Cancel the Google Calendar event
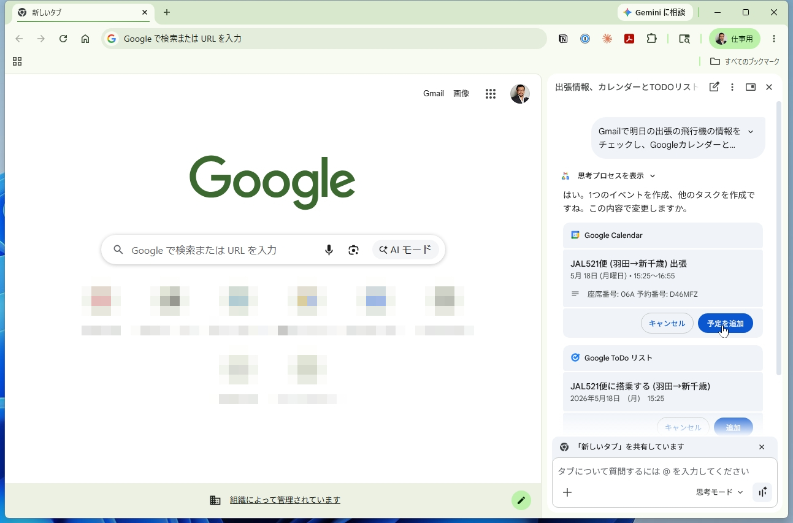Screen dimensions: 793x523 (667, 324)
